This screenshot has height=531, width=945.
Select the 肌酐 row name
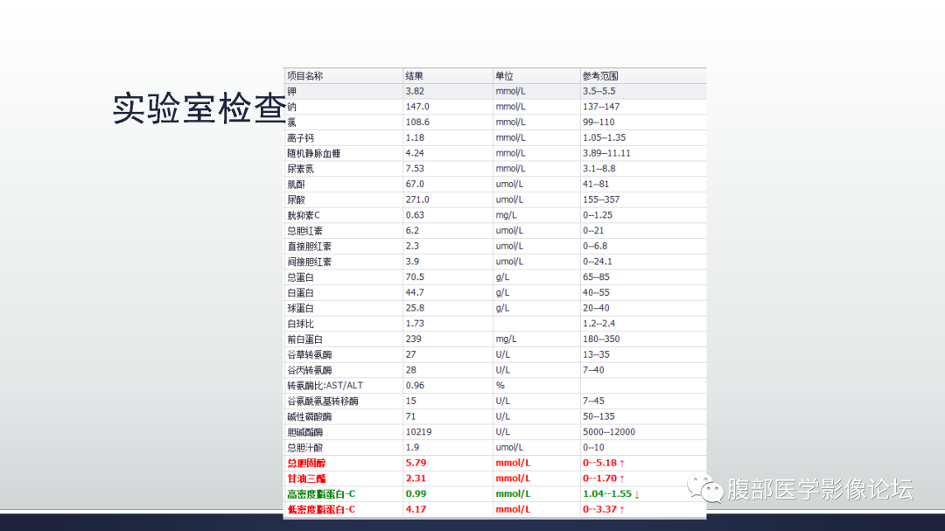pos(296,185)
